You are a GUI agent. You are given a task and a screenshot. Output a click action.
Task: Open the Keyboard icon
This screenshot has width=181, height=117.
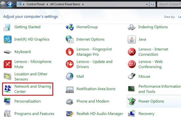tap(8, 52)
